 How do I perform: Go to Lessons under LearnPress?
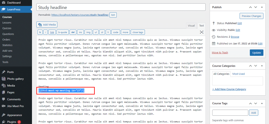(7, 23)
